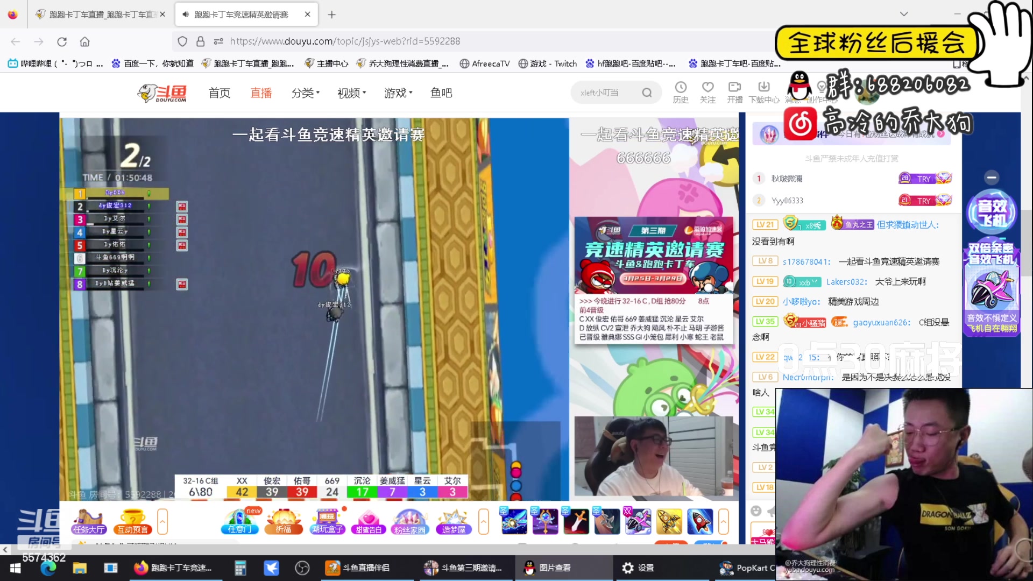Toggle the tracking protection shield in address bar

(x=182, y=41)
